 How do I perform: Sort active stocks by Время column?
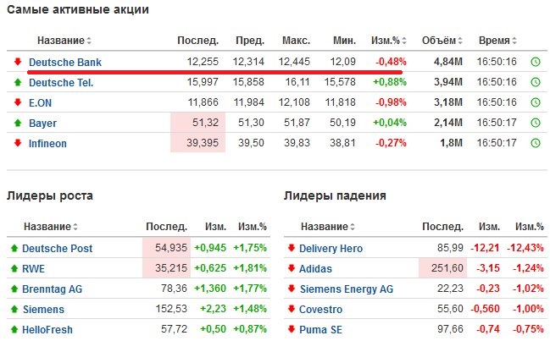[x=497, y=41]
